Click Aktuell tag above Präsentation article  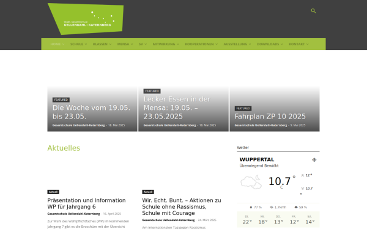pos(53,192)
